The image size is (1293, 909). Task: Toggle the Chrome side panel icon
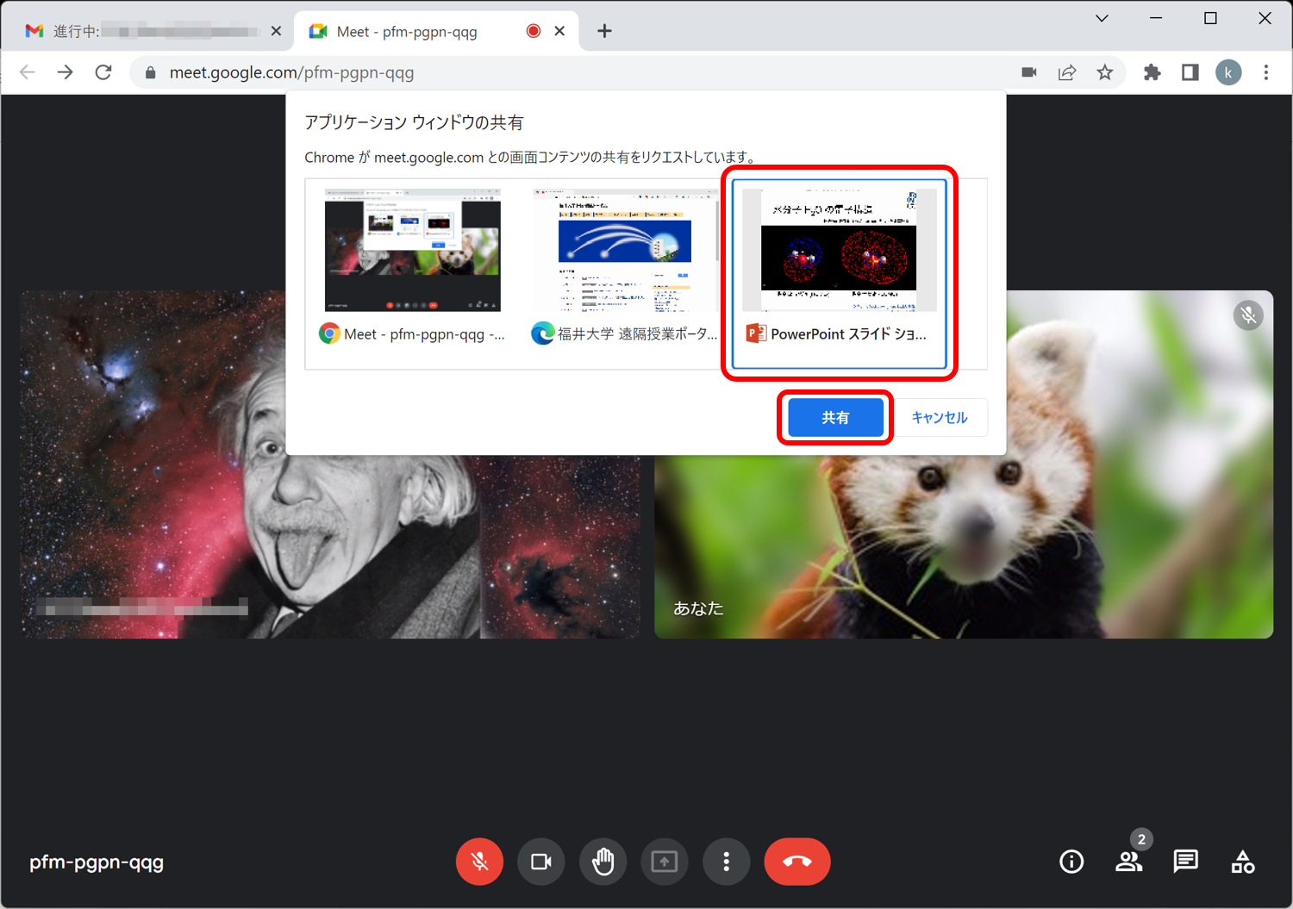coord(1190,72)
